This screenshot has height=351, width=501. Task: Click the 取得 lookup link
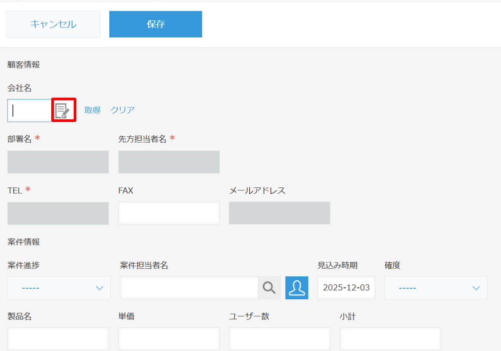(x=92, y=110)
